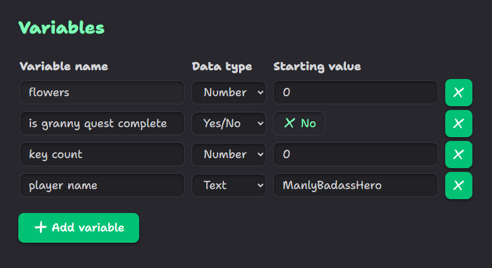Click the Add variable button

[x=78, y=228]
